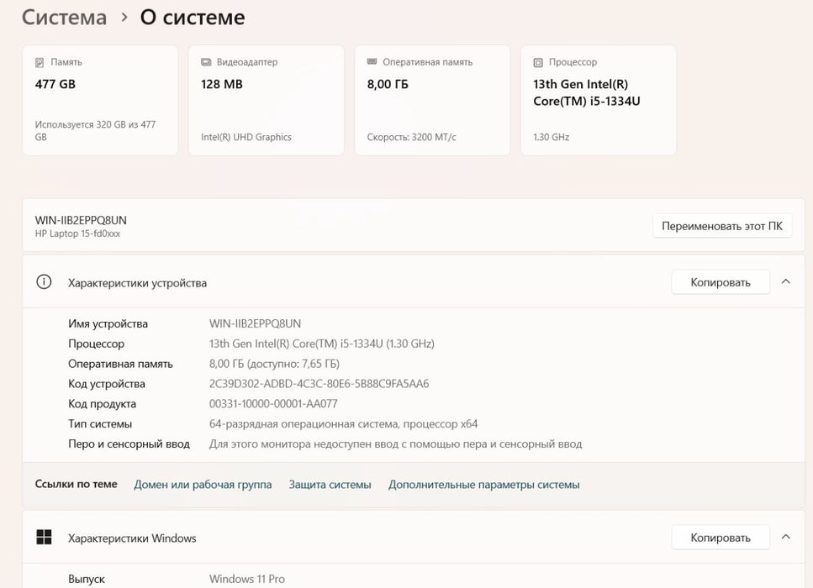Click the Скорость: 3200 МТ/с text
The height and width of the screenshot is (588, 813).
(412, 137)
